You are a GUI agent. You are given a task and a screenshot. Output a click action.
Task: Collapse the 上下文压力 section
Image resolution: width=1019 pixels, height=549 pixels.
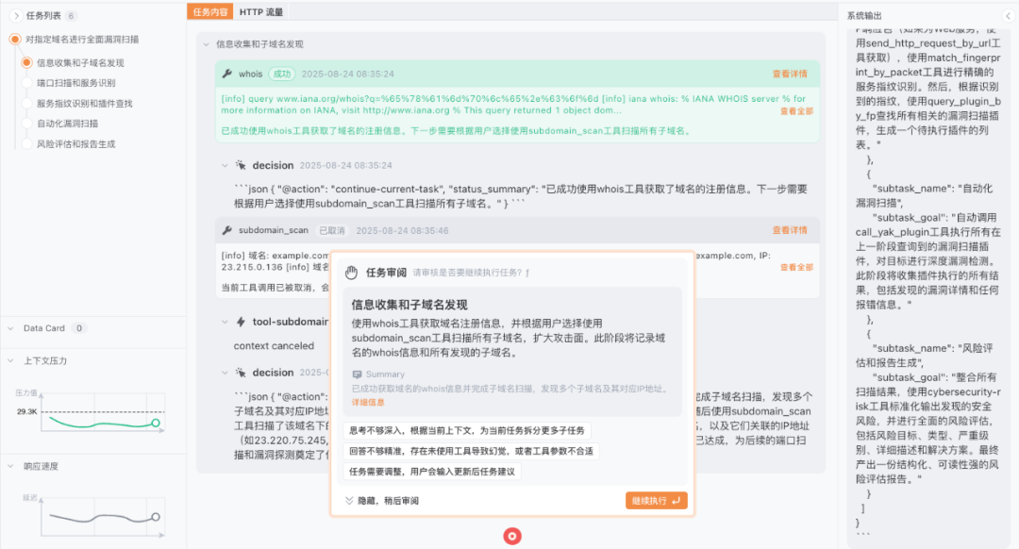(x=10, y=360)
